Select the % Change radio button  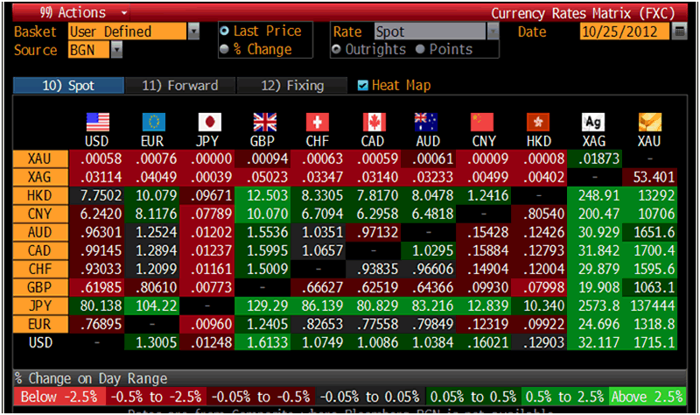click(x=226, y=49)
